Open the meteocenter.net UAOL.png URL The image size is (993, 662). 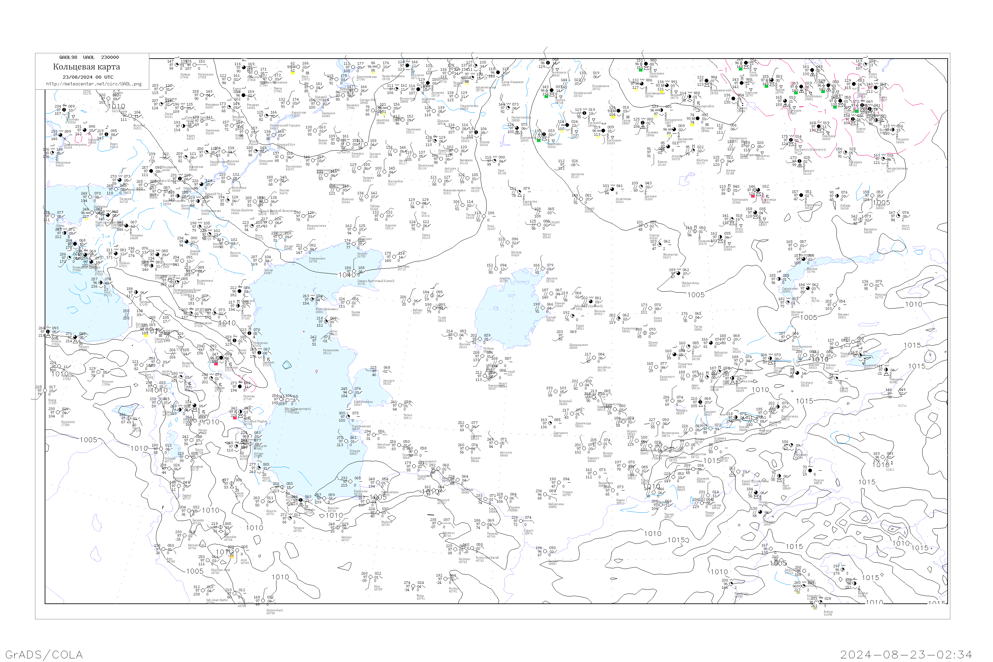pos(94,84)
